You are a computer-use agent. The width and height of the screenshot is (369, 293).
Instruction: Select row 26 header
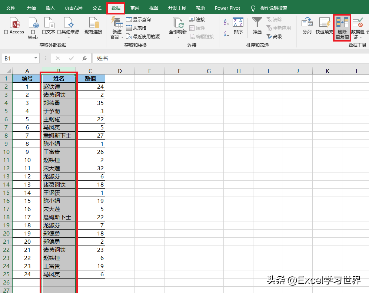(6, 282)
